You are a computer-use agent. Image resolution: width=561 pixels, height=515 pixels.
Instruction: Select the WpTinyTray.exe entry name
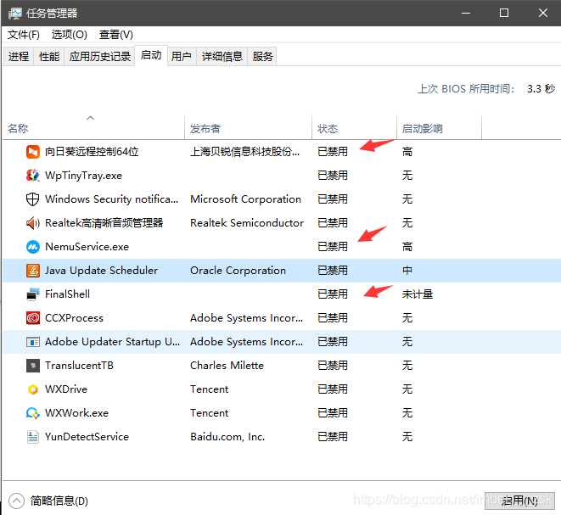point(83,176)
